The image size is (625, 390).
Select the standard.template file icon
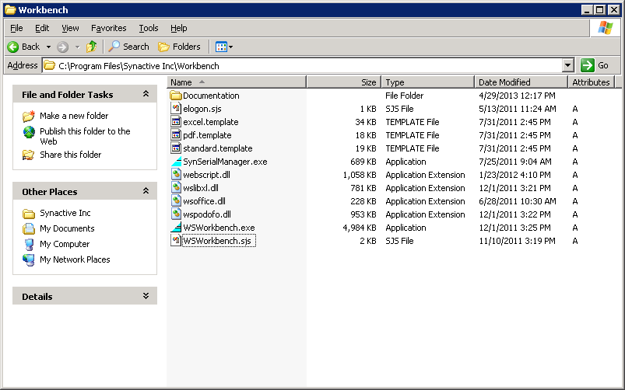pyautogui.click(x=176, y=148)
